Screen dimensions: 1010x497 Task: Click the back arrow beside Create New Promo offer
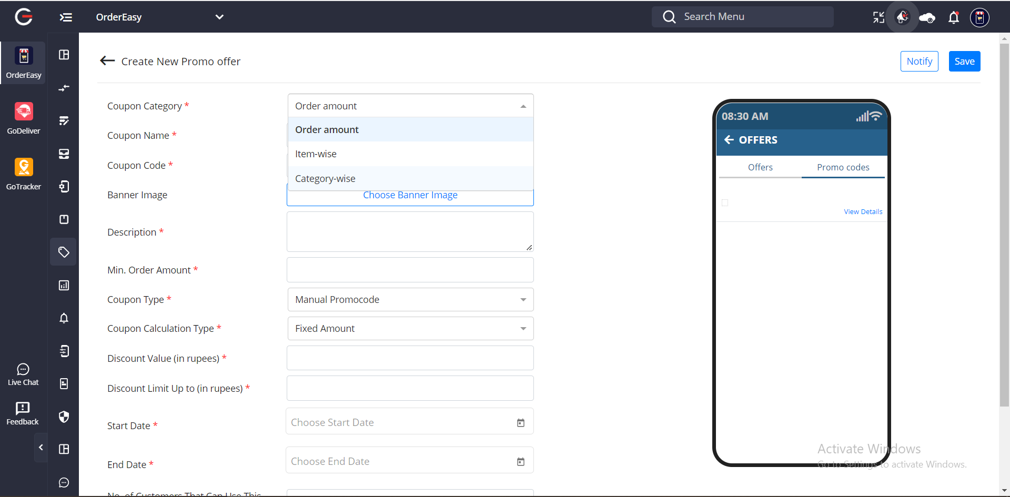(x=107, y=61)
